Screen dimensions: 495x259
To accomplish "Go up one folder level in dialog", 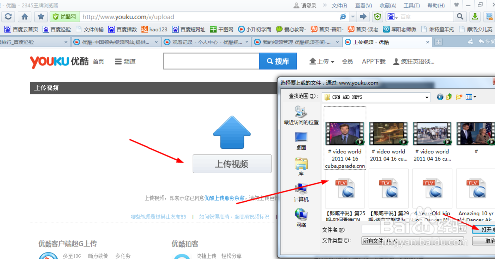I will coord(449,97).
